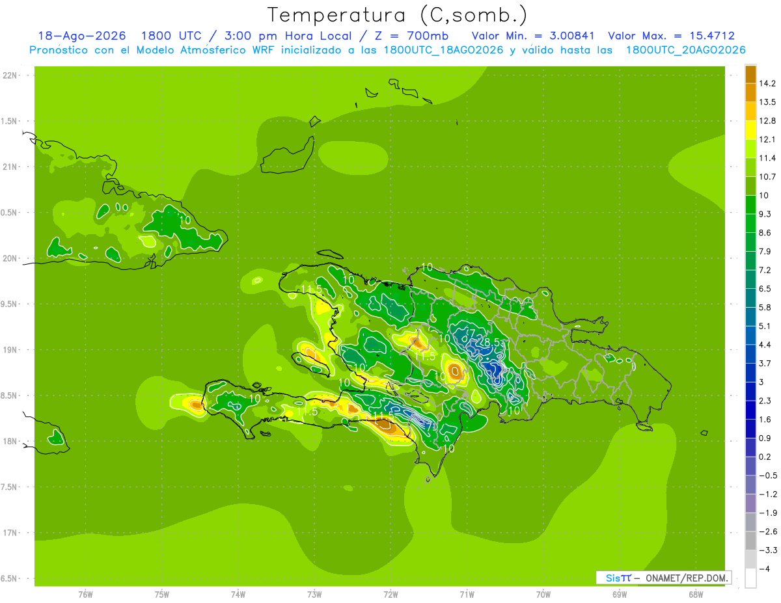Viewport: 781px width, 603px height.
Task: Select the legend swatch between 10.7 and 11.4
Action: pos(750,167)
